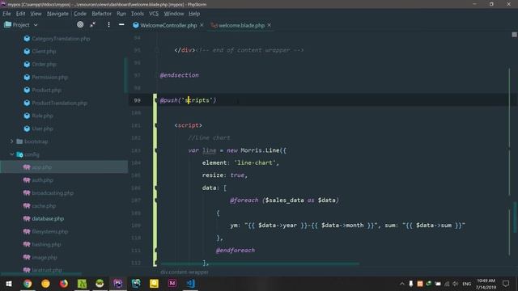This screenshot has height=291, width=518.
Task: Open Adobe XD from the taskbar
Action: pos(172,284)
